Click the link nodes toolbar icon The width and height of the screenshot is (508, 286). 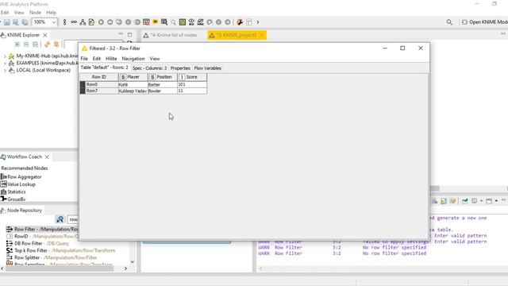tap(74, 22)
